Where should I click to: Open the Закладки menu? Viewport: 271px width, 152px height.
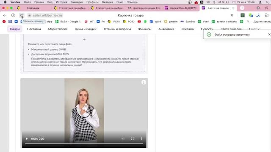point(77,2)
